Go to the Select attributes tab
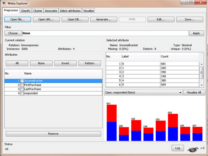The height and width of the screenshot is (156, 208). (70, 11)
